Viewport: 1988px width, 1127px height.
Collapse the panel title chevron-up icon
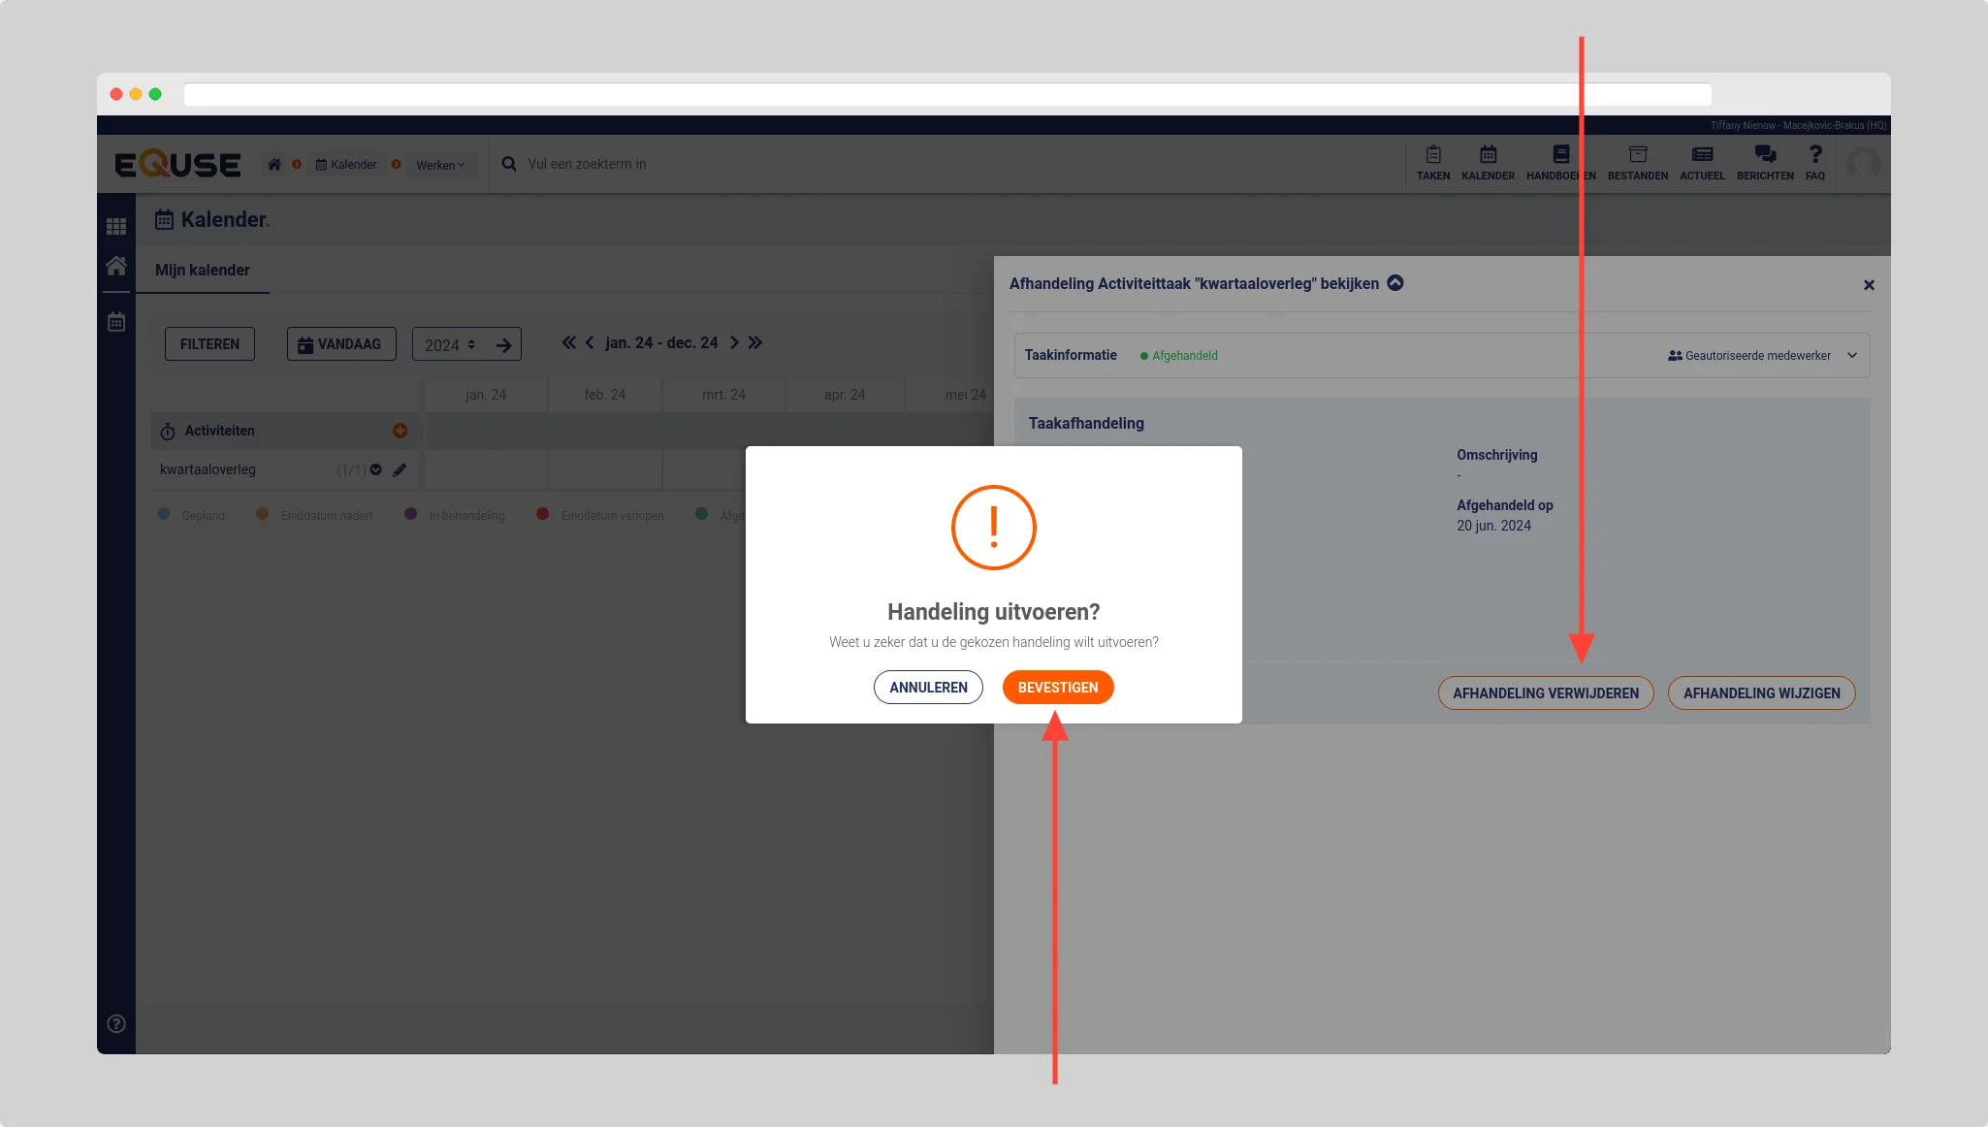click(x=1395, y=283)
